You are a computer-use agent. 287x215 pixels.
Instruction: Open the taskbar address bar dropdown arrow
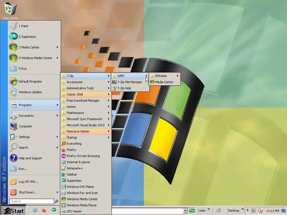185,211
